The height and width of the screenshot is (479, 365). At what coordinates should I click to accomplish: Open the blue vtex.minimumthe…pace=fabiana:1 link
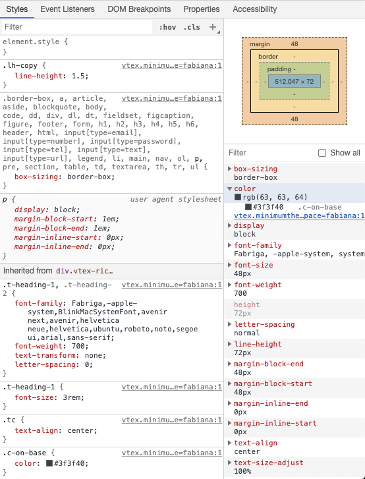[x=299, y=215]
